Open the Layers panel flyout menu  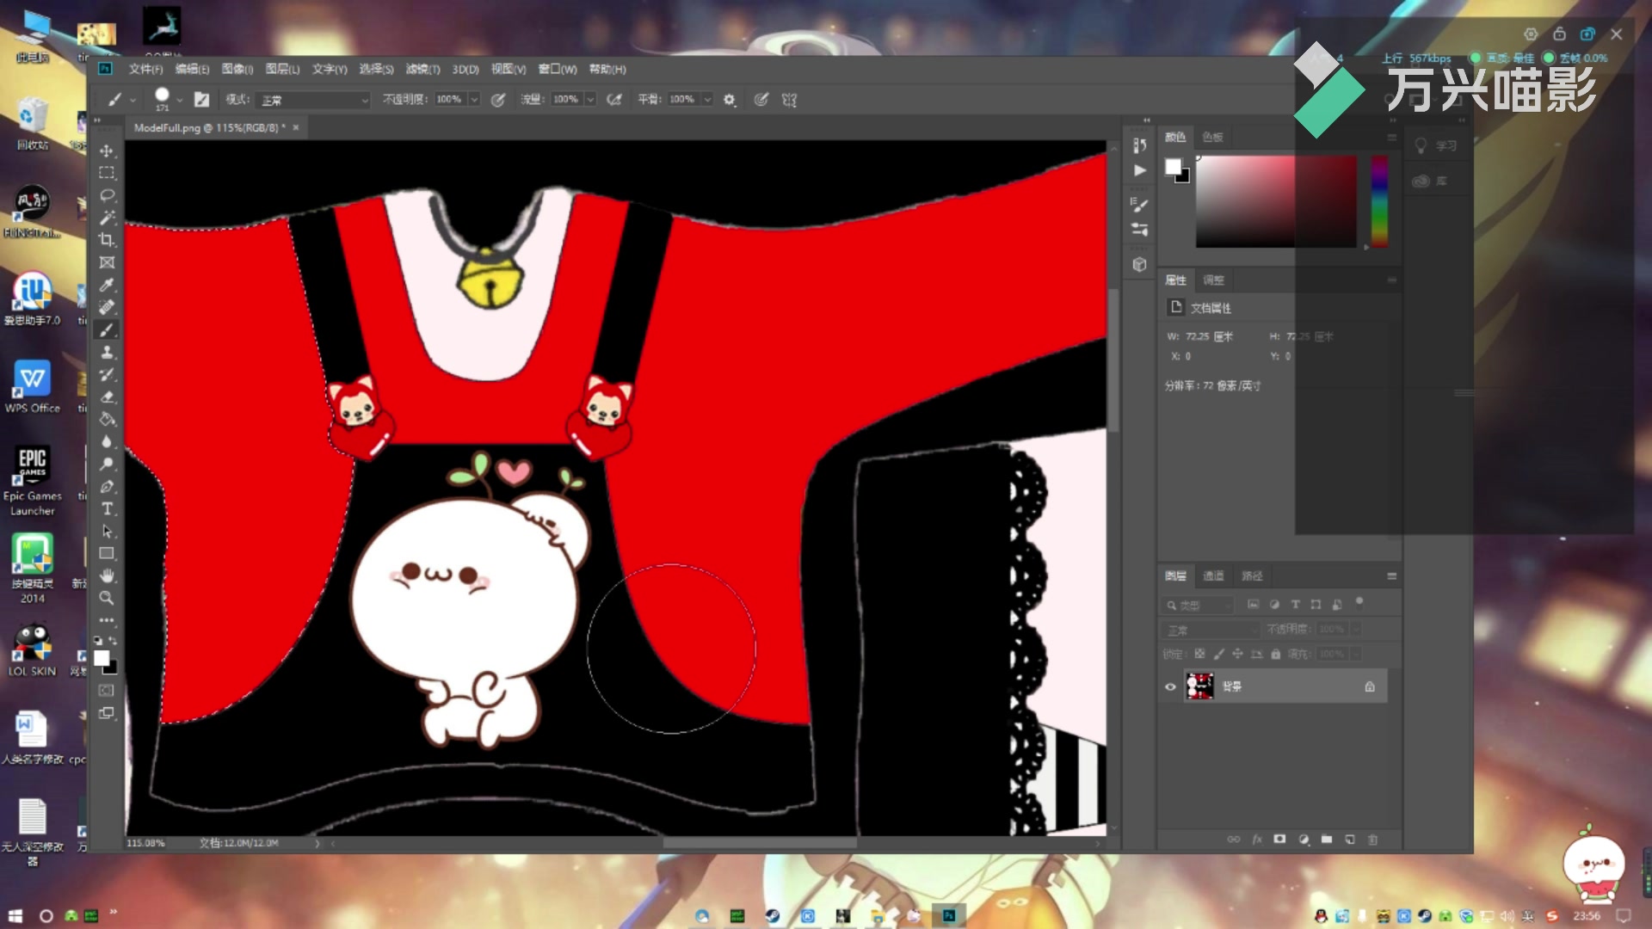pos(1391,575)
